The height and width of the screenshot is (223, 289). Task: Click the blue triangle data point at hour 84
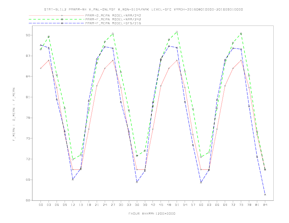click(265, 195)
